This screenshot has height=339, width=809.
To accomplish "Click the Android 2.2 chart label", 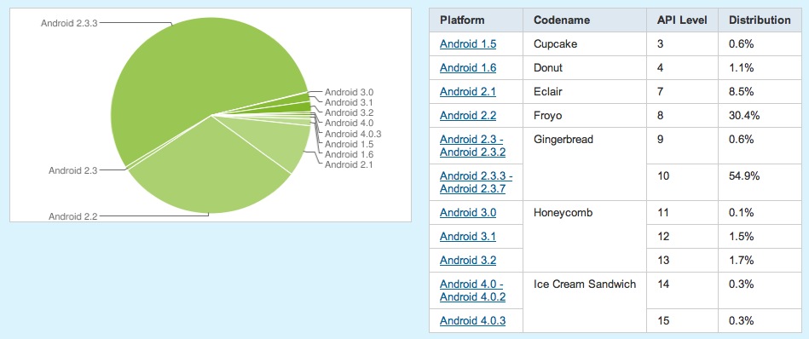I will [x=72, y=216].
